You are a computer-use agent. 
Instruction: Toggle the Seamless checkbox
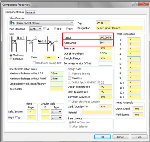pyautogui.click(x=70, y=78)
